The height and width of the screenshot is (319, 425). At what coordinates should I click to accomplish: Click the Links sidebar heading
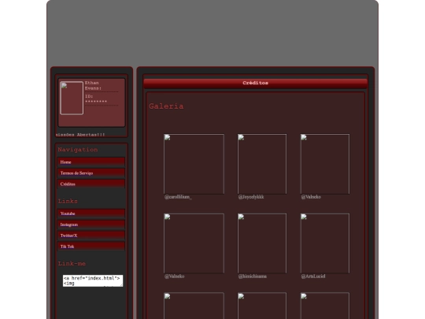(68, 201)
